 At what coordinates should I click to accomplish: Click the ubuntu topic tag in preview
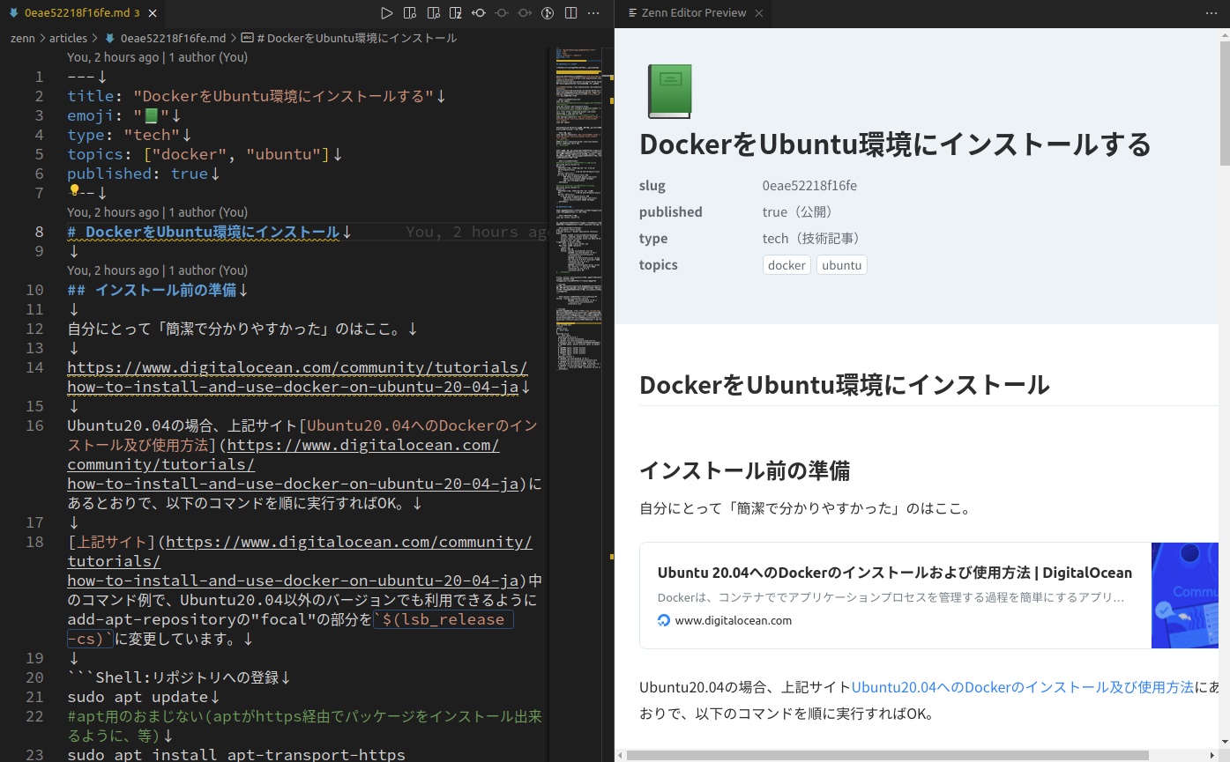(841, 265)
